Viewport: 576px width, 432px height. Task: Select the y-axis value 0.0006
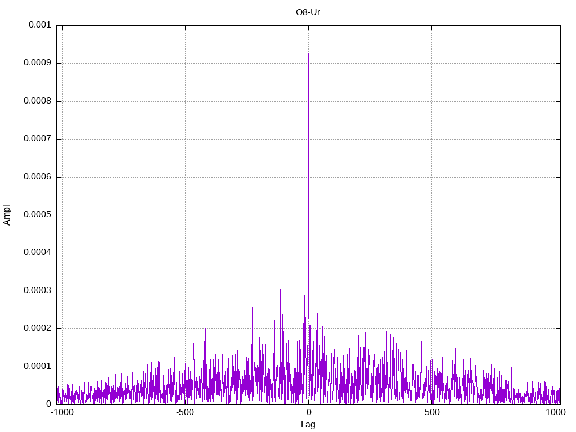coord(37,177)
